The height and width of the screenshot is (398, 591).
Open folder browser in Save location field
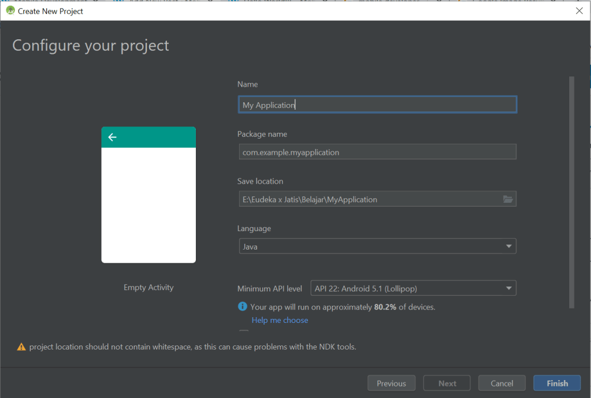pyautogui.click(x=508, y=199)
